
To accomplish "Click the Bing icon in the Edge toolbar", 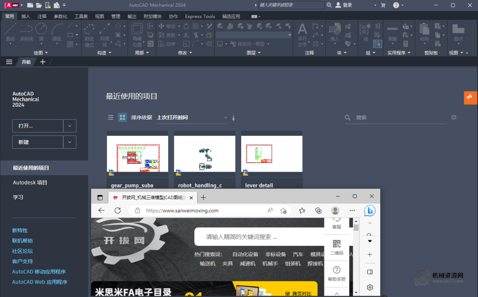I will pyautogui.click(x=370, y=211).
